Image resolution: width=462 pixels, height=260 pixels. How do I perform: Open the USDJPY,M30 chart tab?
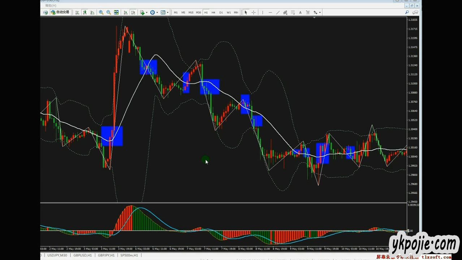[57, 255]
